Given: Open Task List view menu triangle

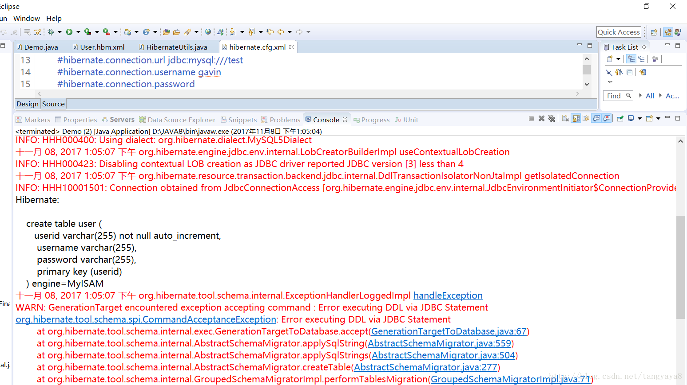Looking at the screenshot, I should (x=610, y=82).
